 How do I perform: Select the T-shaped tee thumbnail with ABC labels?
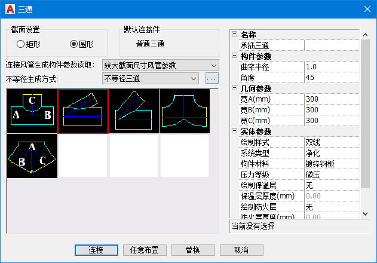pyautogui.click(x=32, y=111)
